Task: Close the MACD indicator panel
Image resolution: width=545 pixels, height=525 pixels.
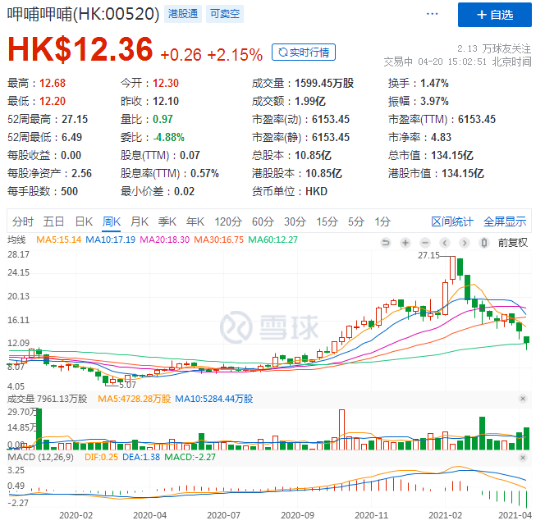Action: tap(523, 455)
